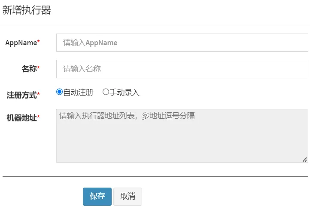Click the 手动录入 option label text
The height and width of the screenshot is (216, 310).
click(125, 92)
